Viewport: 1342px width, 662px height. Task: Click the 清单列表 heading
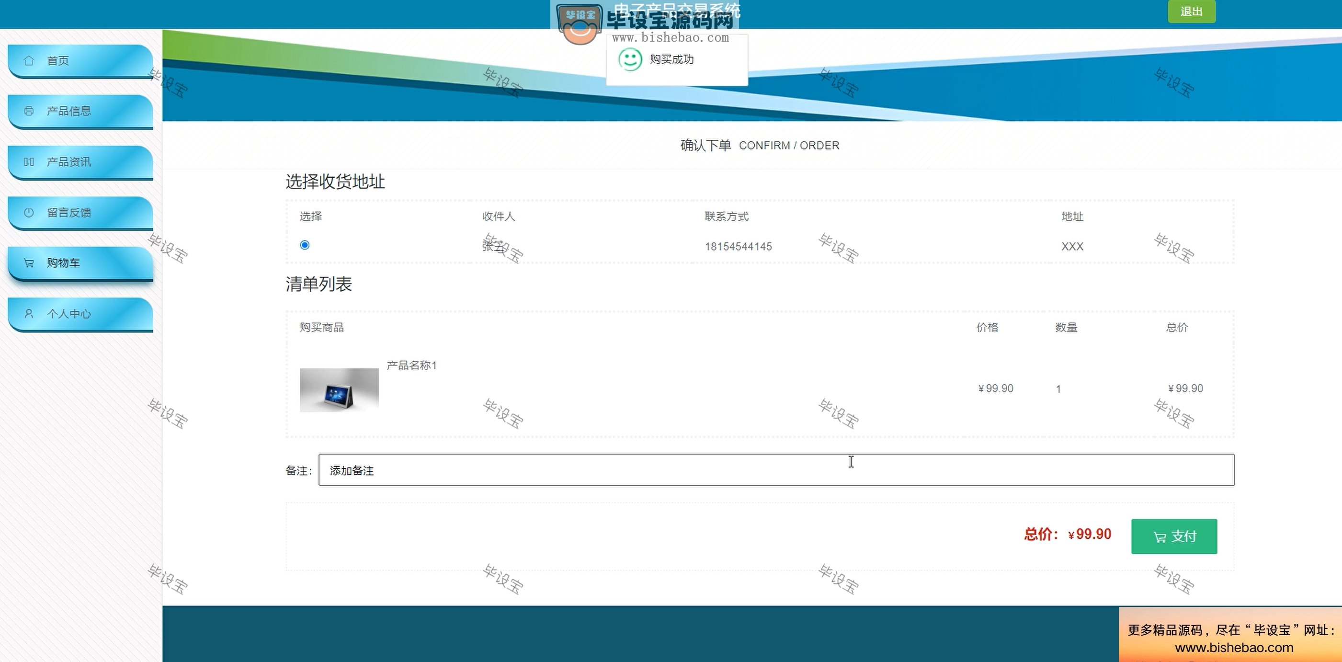click(319, 284)
